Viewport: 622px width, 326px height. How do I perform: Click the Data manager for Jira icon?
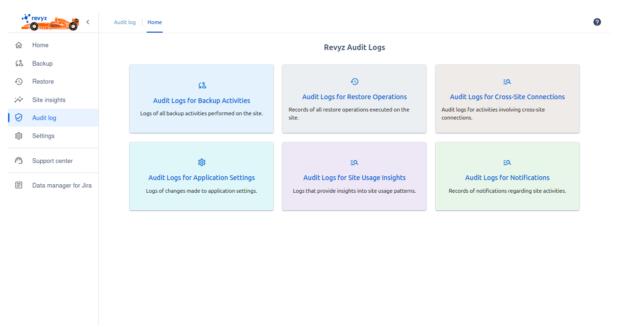click(19, 185)
